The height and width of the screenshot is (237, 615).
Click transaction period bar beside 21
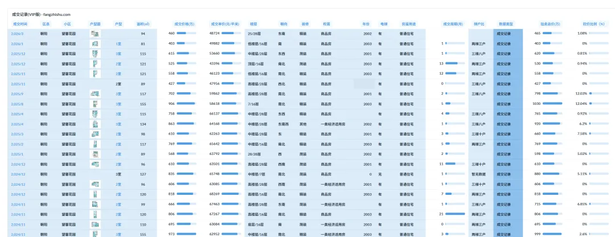click(x=455, y=214)
